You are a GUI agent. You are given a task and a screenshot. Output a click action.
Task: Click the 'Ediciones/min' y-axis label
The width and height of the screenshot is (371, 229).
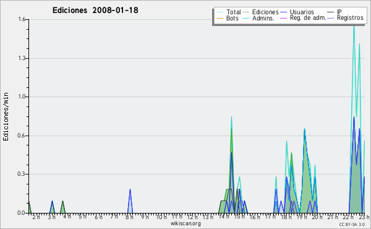6,116
